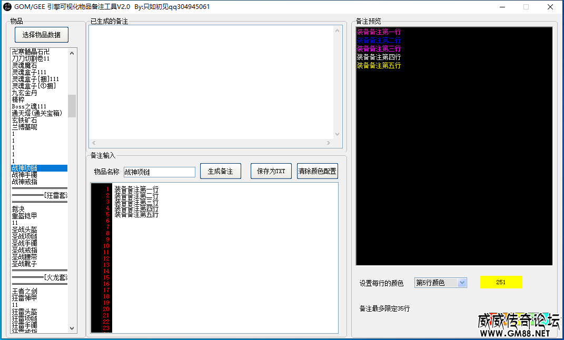Click preview line 装备备注第二行 in blue
Image resolution: width=564 pixels, height=340 pixels.
point(379,40)
